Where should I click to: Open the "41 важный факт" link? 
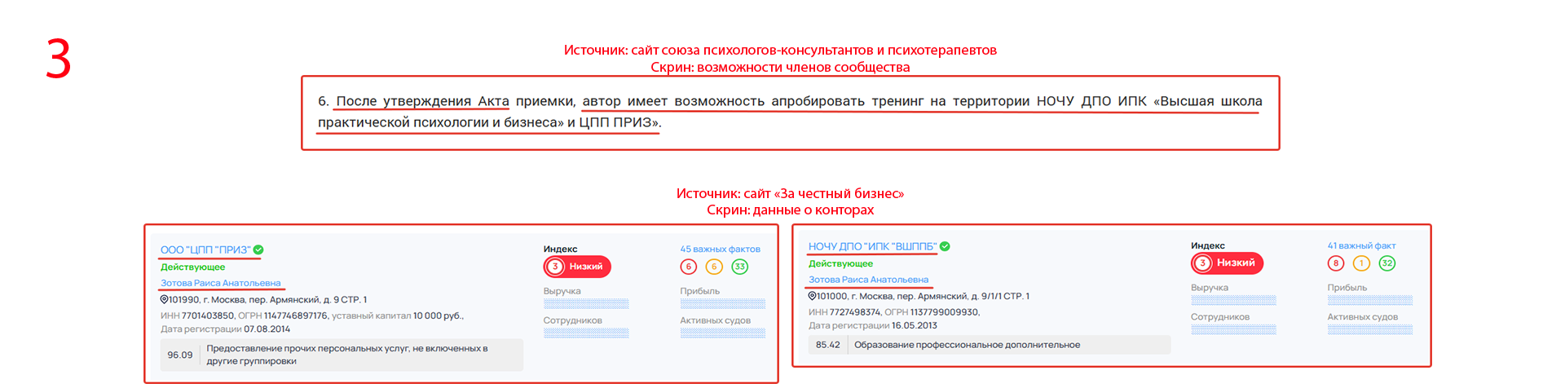1361,245
